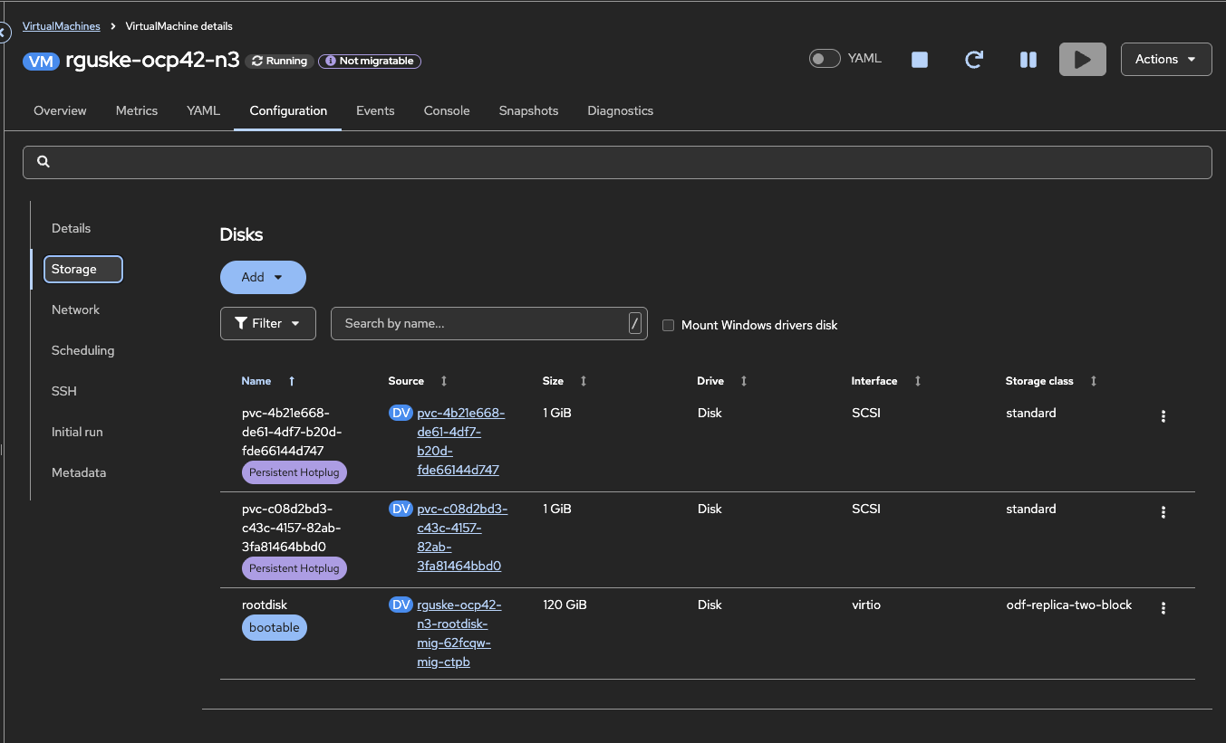Open kebab menu for rootdisk row
The width and height of the screenshot is (1226, 743).
(x=1163, y=608)
